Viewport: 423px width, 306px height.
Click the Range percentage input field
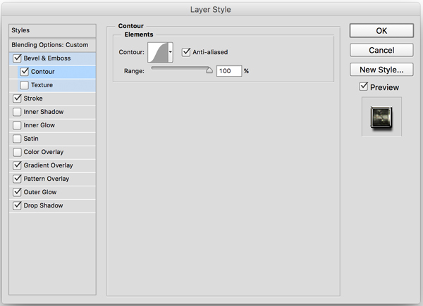click(x=229, y=71)
